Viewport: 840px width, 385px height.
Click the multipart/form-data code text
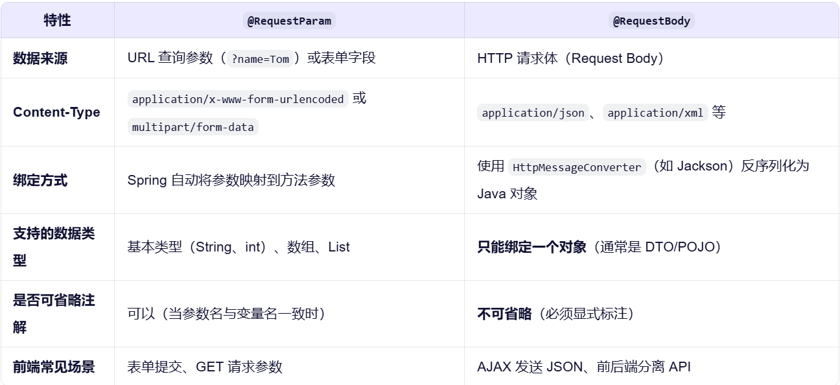[193, 127]
